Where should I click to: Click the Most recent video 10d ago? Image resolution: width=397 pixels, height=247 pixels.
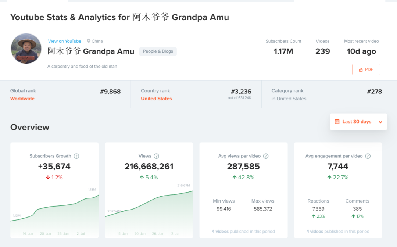click(x=361, y=51)
